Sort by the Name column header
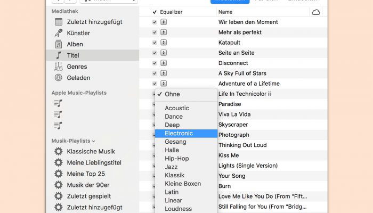 pos(225,12)
